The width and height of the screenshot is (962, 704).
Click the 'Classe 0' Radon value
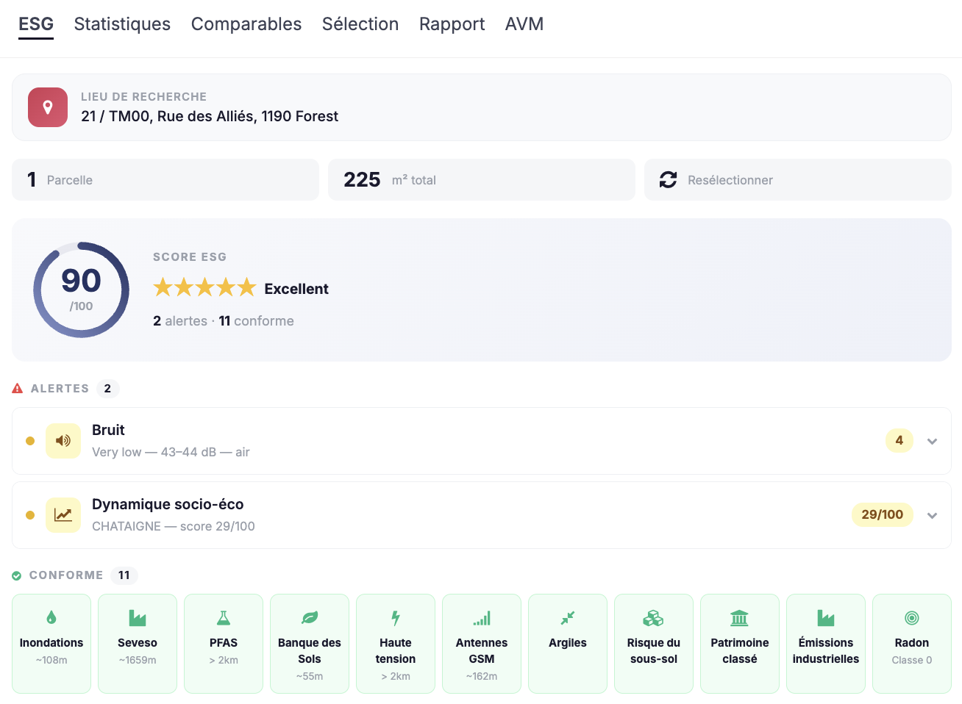pos(912,660)
